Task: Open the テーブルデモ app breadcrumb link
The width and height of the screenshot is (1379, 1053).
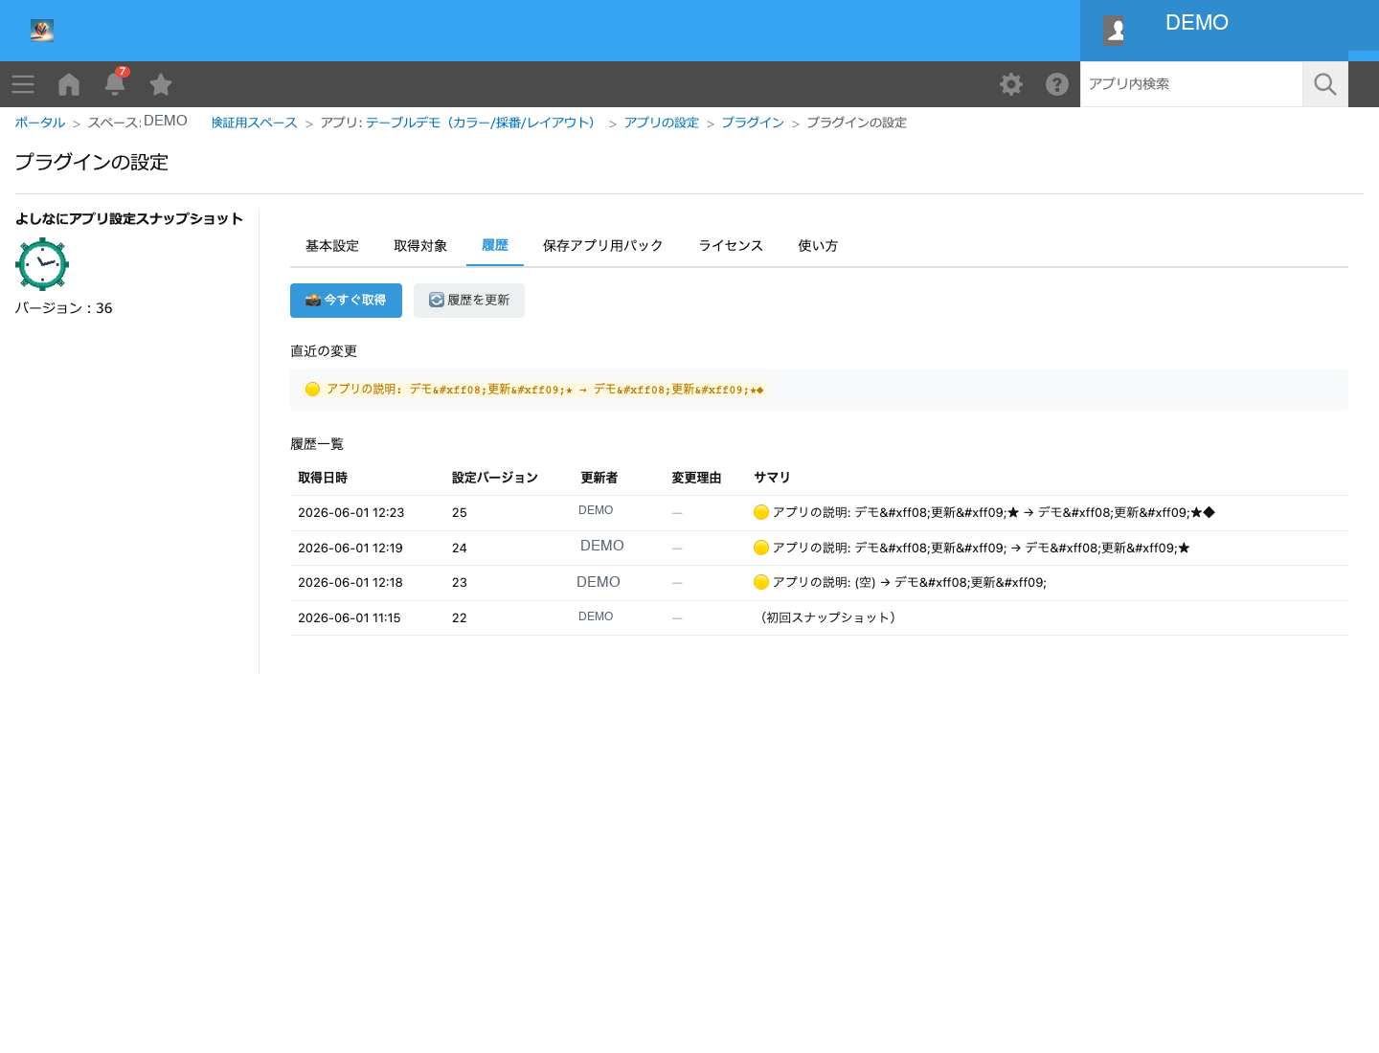Action: [x=484, y=123]
